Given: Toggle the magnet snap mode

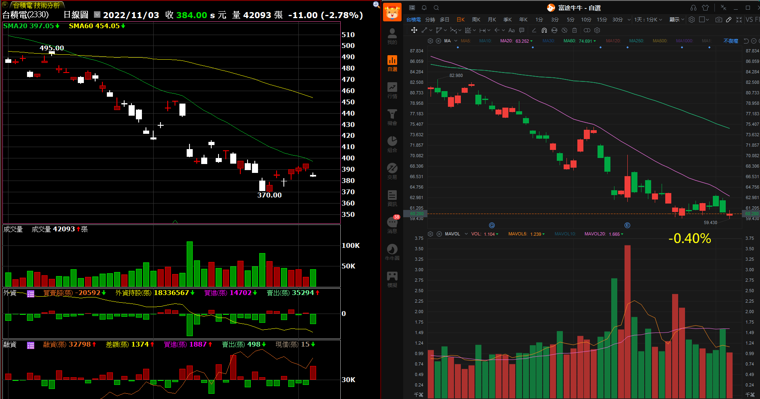Looking at the screenshot, I should [544, 30].
